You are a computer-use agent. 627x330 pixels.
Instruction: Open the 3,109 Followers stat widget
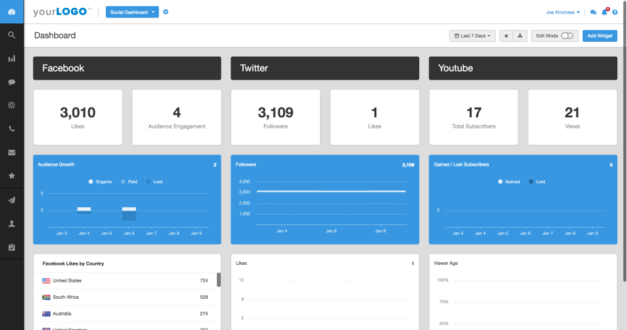pos(276,117)
